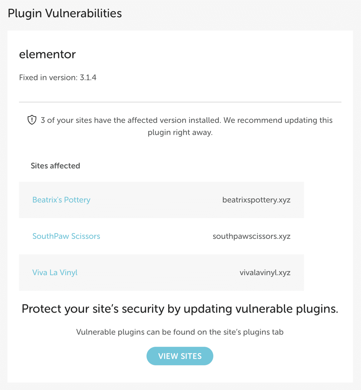Click the horizontal divider below version info

180,102
